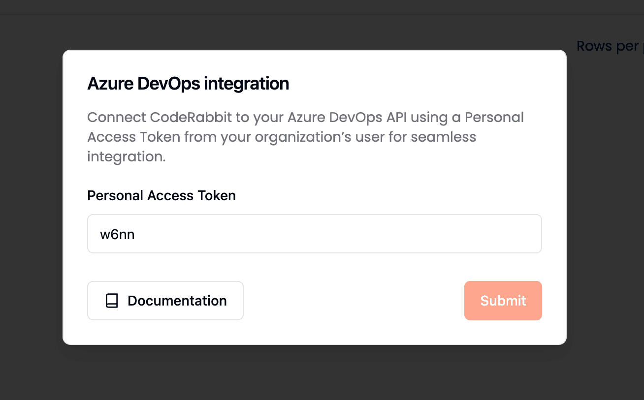Viewport: 644px width, 400px height.
Task: Focus the Personal Access Token input field
Action: tap(314, 234)
